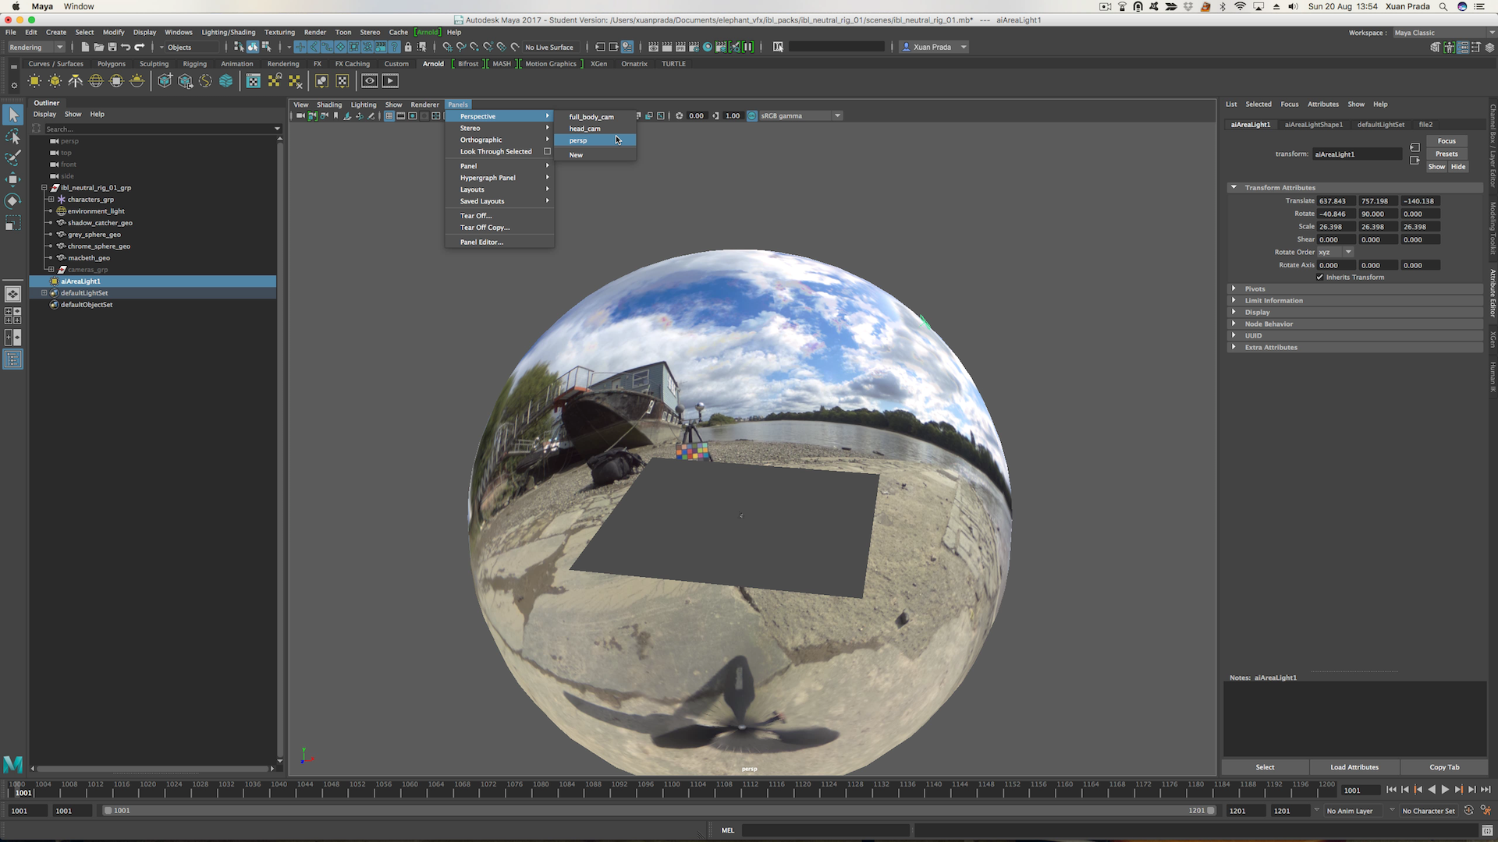
Task: Click Arnold photometric light shelf icon
Action: [x=76, y=81]
